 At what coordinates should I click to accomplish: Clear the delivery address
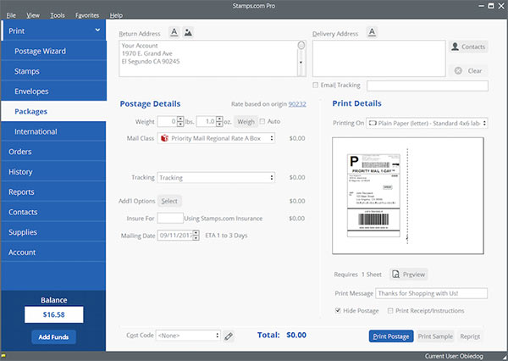tap(468, 70)
